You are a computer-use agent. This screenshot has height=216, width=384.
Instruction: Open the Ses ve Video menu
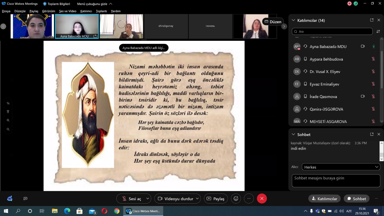click(68, 11)
